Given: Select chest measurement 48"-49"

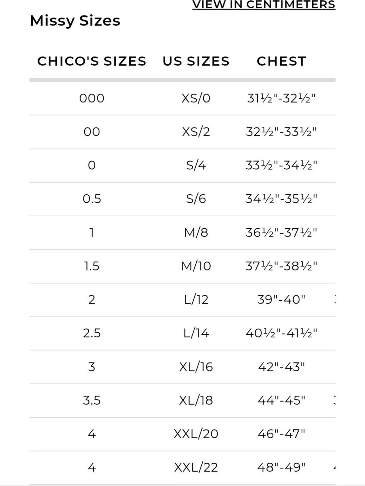Looking at the screenshot, I should click(x=281, y=467).
